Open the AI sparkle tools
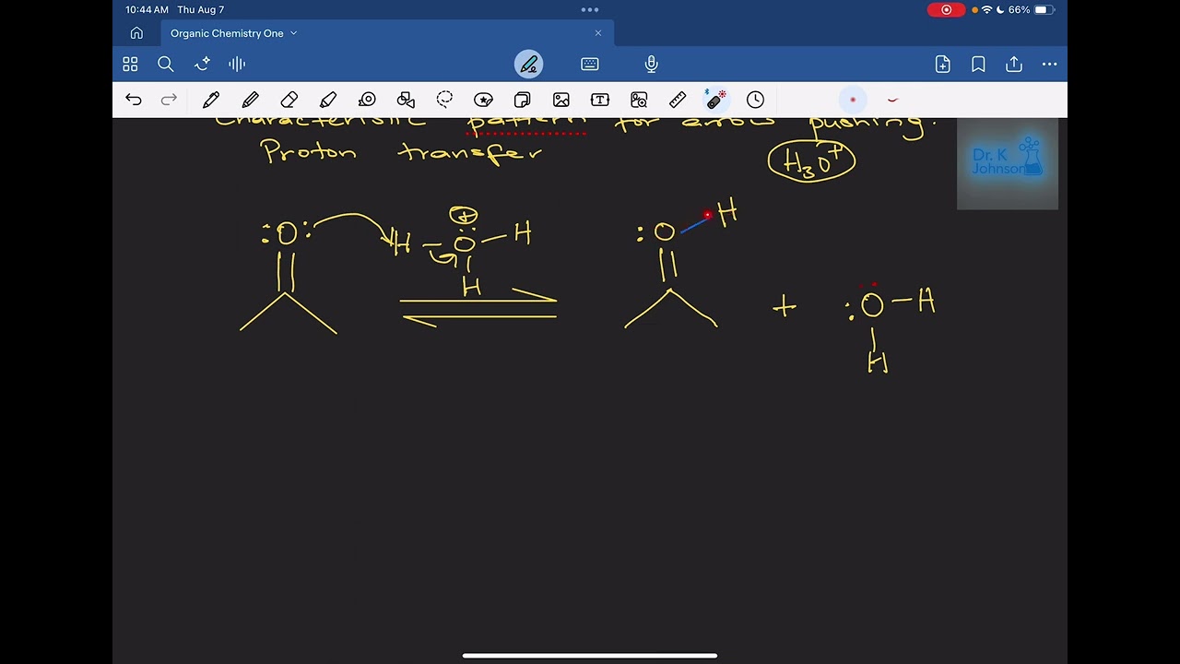The image size is (1180, 664). click(x=202, y=64)
